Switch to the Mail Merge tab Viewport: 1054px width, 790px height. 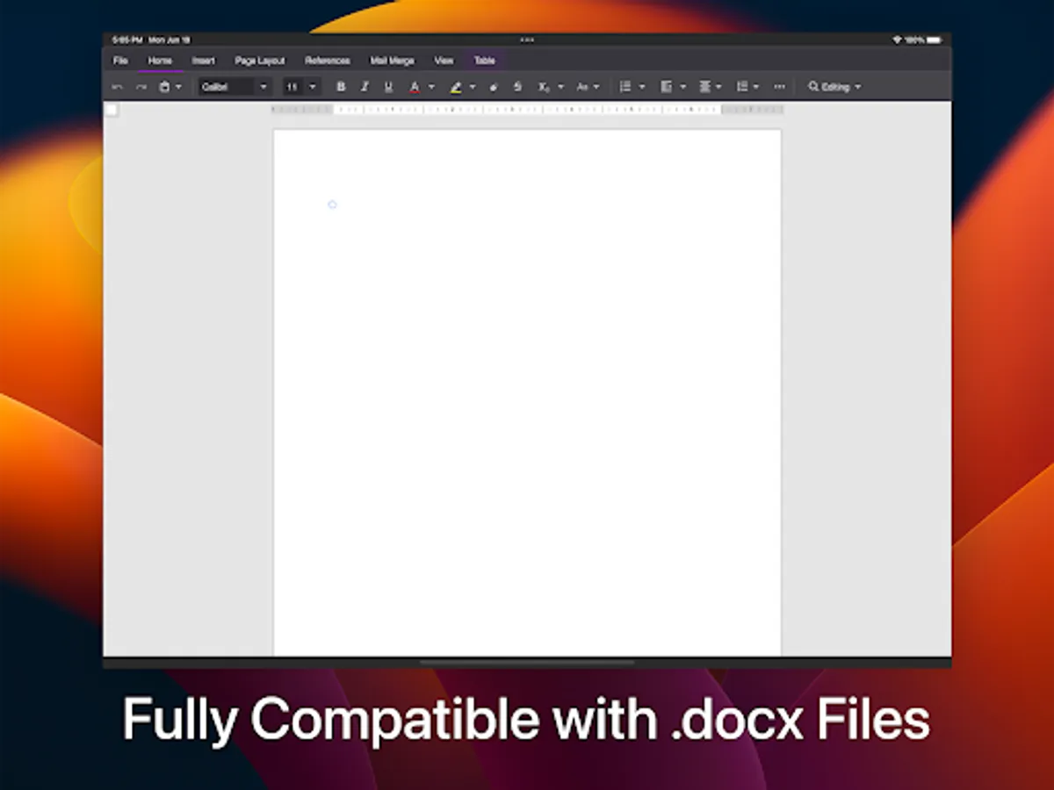pos(392,61)
